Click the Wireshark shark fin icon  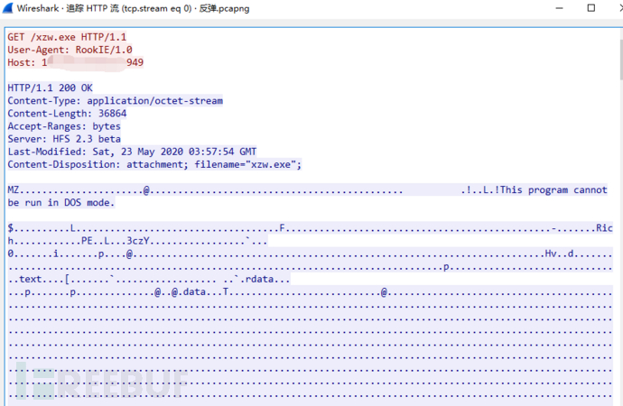coord(8,8)
